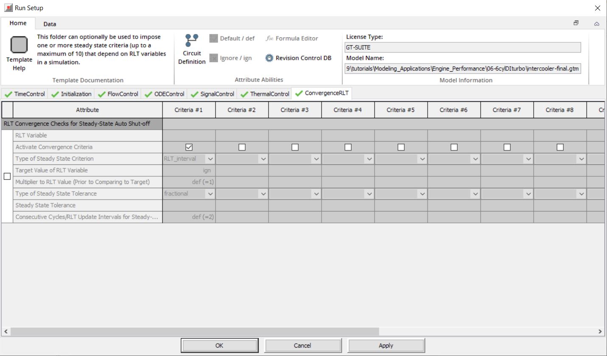The image size is (607, 356).
Task: Open the fractional tolerance dropdown for Criteria #1
Action: click(210, 193)
